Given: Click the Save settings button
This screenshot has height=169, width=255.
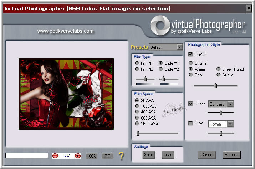Looking at the screenshot, I should point(149,155).
